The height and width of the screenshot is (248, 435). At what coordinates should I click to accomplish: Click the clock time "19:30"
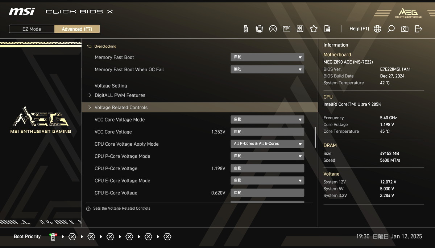tap(362, 236)
